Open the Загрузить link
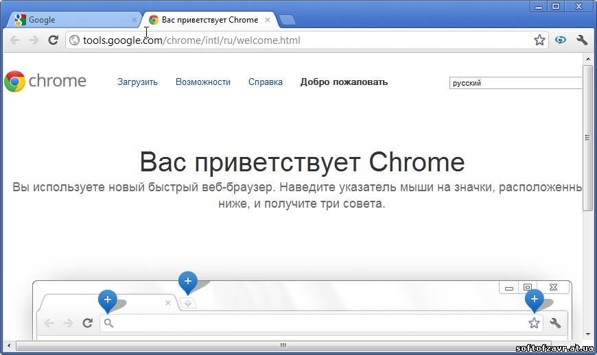The height and width of the screenshot is (355, 597). tap(137, 82)
